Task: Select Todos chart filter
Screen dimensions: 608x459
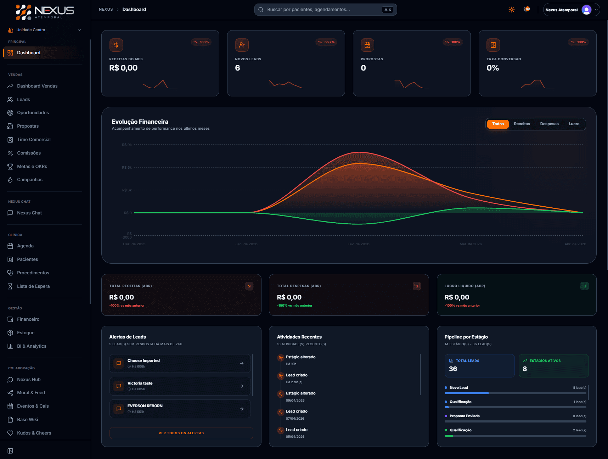Action: tap(498, 124)
